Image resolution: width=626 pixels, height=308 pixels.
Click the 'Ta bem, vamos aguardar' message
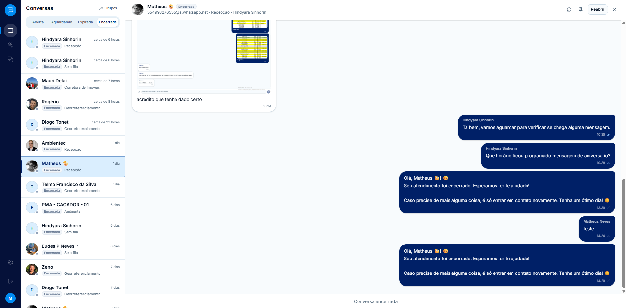[x=536, y=127]
